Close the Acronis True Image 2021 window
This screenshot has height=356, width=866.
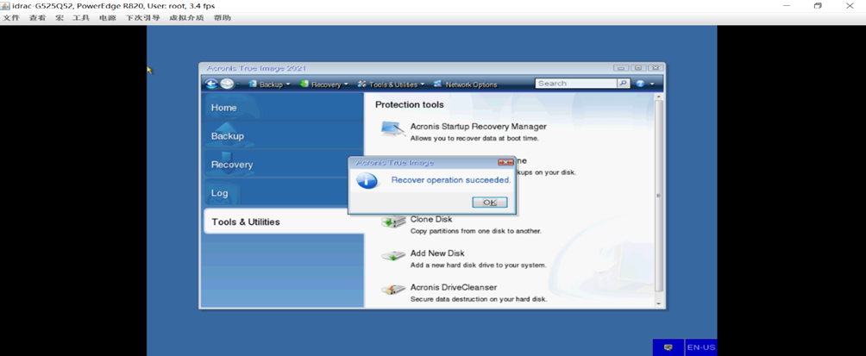pos(655,68)
